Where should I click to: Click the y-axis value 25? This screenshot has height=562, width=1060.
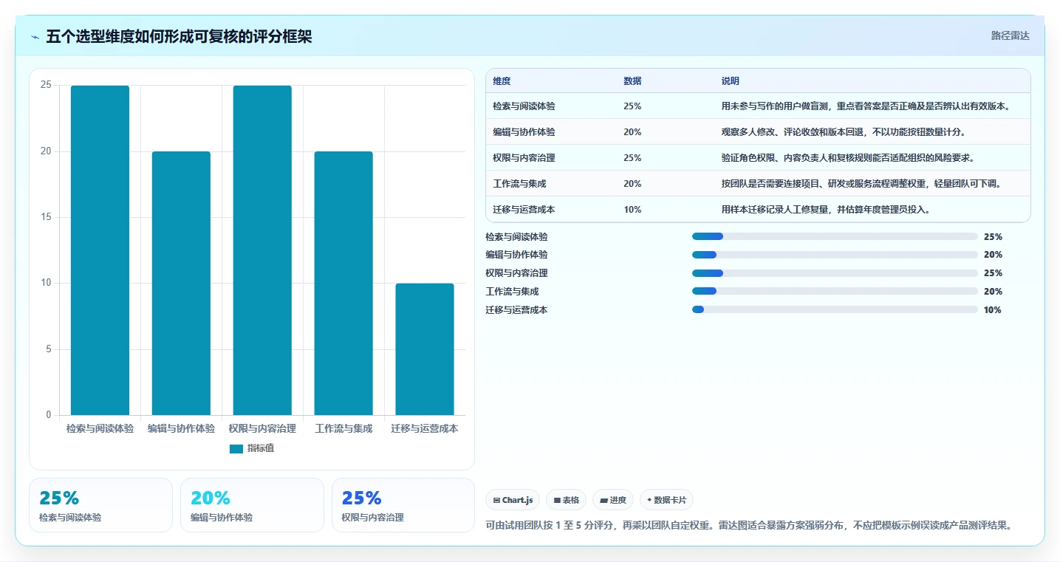coord(46,85)
